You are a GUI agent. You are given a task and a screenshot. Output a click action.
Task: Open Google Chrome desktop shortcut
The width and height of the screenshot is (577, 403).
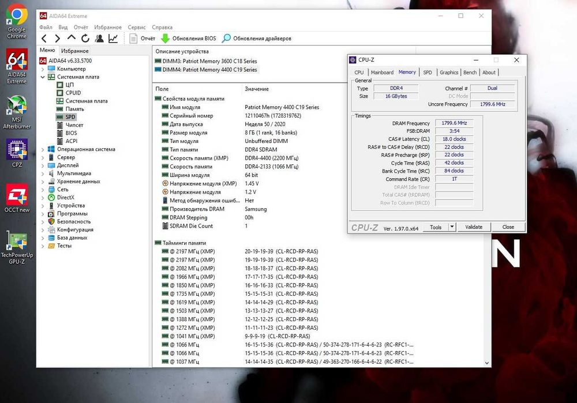click(17, 22)
